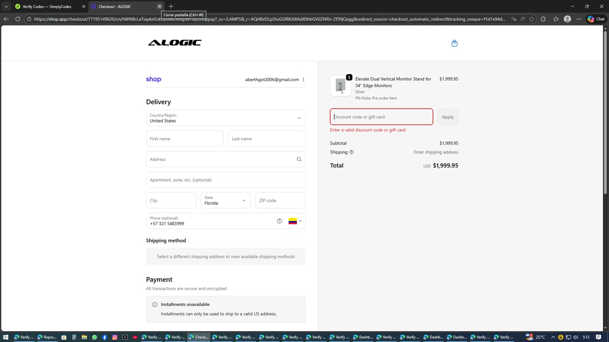Open Copilot Chat button
Image resolution: width=609 pixels, height=342 pixels.
[x=596, y=19]
